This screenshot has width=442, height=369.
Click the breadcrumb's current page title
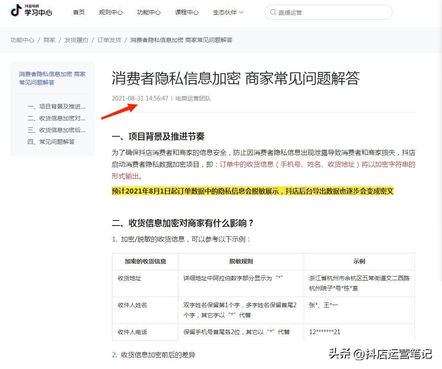click(x=181, y=40)
